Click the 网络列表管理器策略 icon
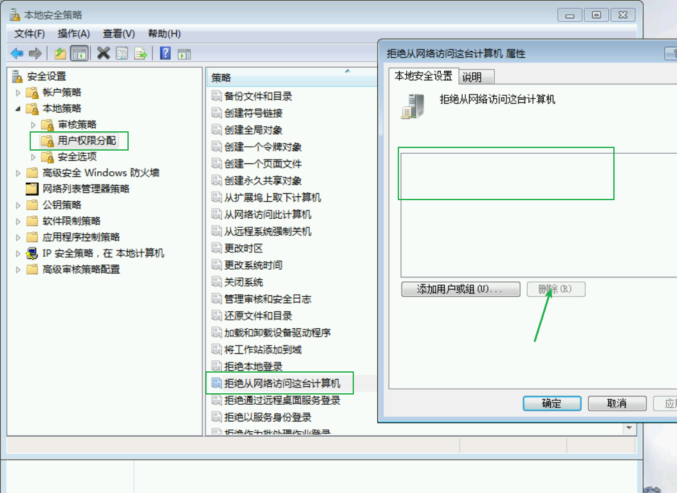The height and width of the screenshot is (493, 677). point(32,189)
